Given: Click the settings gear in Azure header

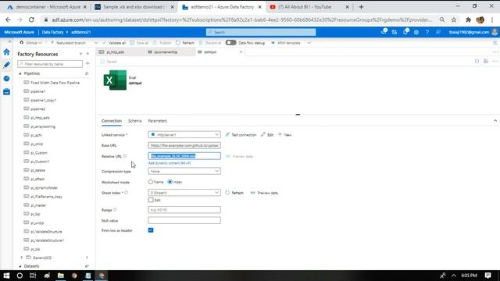Looking at the screenshot, I should tap(416, 32).
